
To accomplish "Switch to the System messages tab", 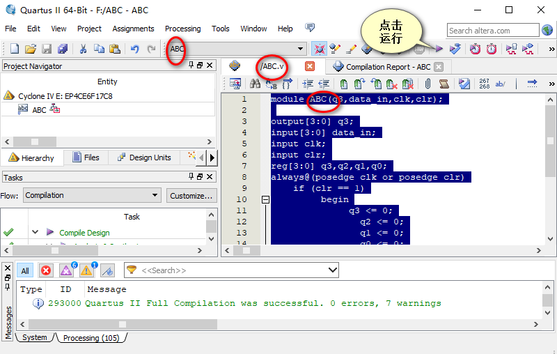I will pyautogui.click(x=34, y=337).
